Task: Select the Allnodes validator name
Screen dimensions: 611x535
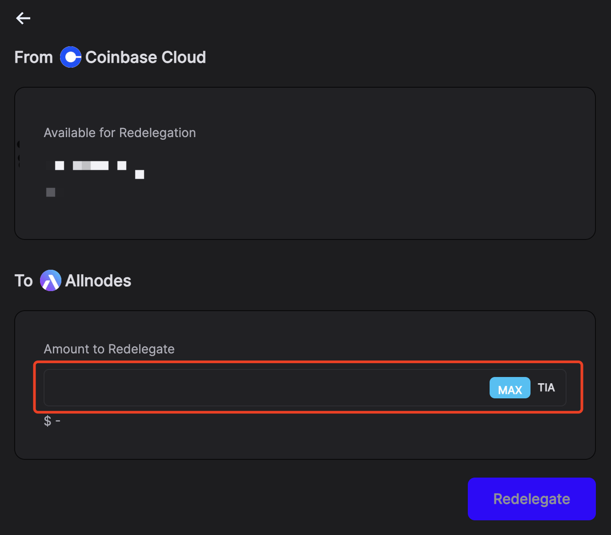Action: [x=98, y=281]
